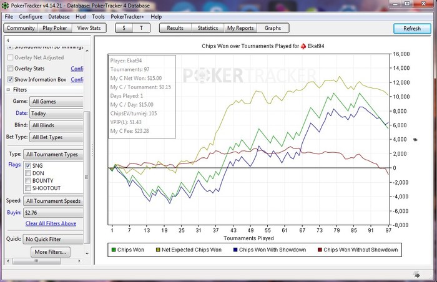Viewport: 437px width, 282px height.
Task: Click the PokerTracker app icon in title bar
Action: (x=5, y=5)
